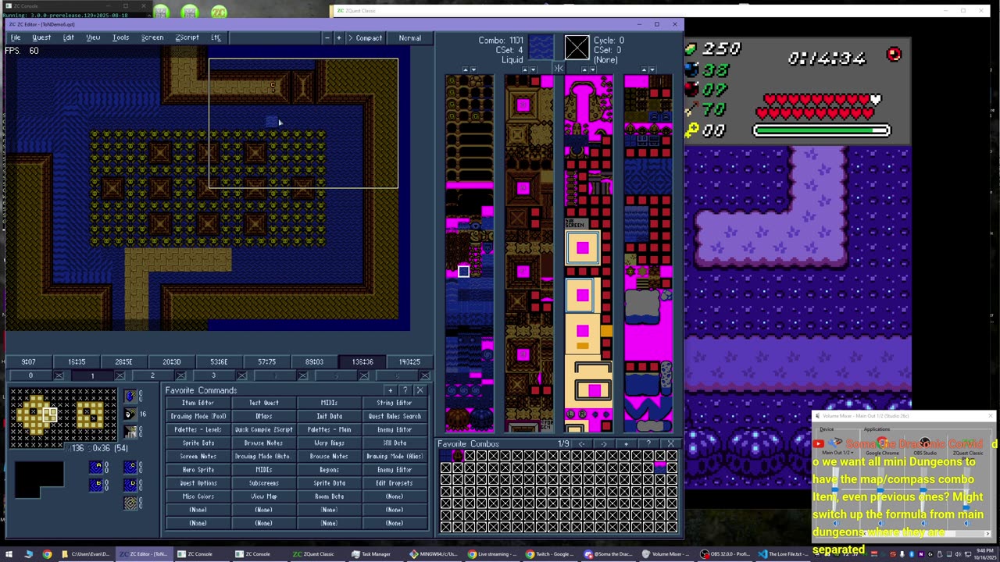Select the 136:36 map screen tab
This screenshot has width=1000, height=562.
pos(362,361)
